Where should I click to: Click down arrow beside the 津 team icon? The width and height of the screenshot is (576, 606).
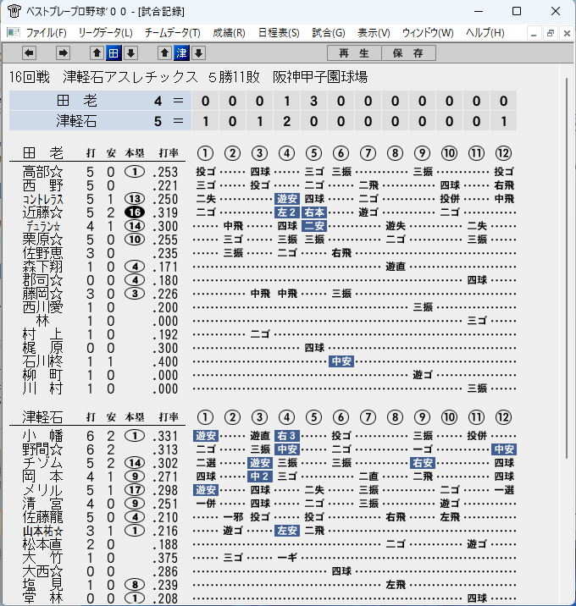coord(198,53)
